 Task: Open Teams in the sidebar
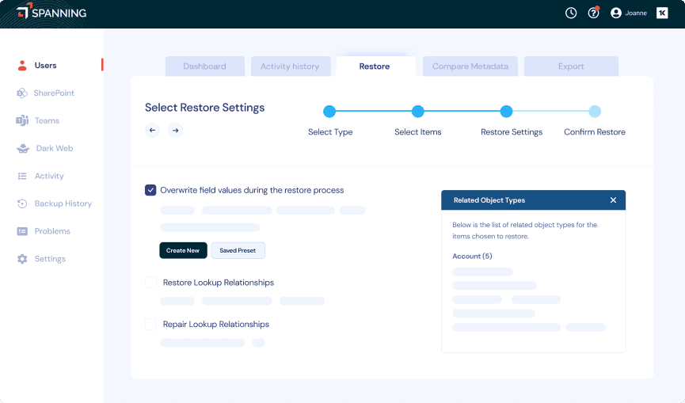click(47, 121)
